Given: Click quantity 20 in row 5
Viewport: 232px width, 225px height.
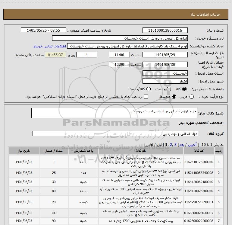Looking at the screenshot, I should [x=54, y=202].
